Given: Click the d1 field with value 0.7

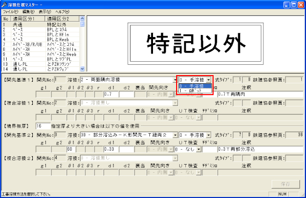Looking at the screenshot, I should pyautogui.click(x=111, y=94).
